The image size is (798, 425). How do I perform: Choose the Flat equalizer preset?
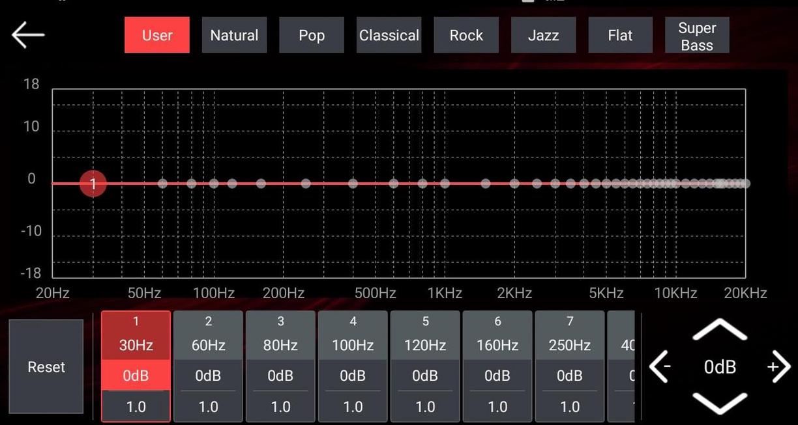[620, 35]
